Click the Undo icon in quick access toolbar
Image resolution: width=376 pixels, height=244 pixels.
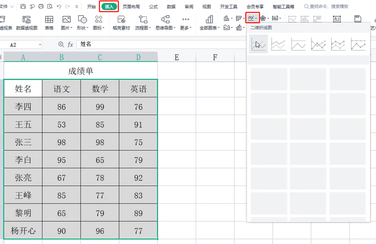pos(59,6)
